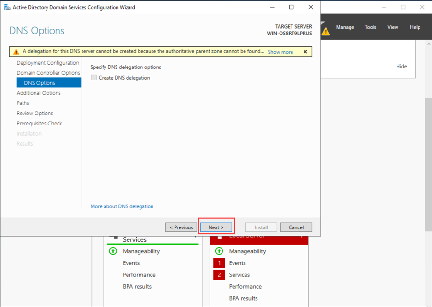Open the Manage menu in Server Manager

(345, 27)
